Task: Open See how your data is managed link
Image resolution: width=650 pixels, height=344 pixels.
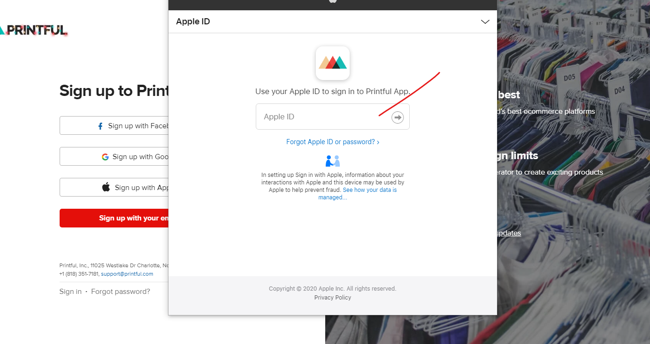Action: (x=358, y=194)
